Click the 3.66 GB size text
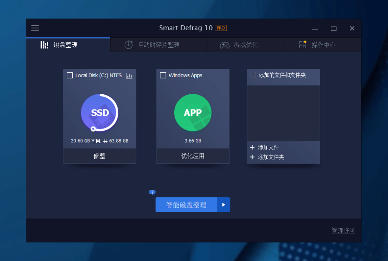Screen dimensions: 388x261 click(x=193, y=141)
